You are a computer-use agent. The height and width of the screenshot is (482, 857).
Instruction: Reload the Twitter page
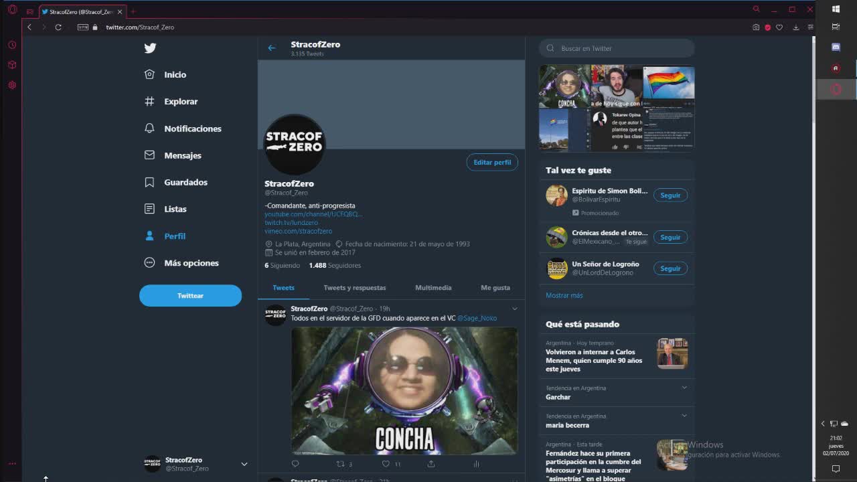(58, 27)
